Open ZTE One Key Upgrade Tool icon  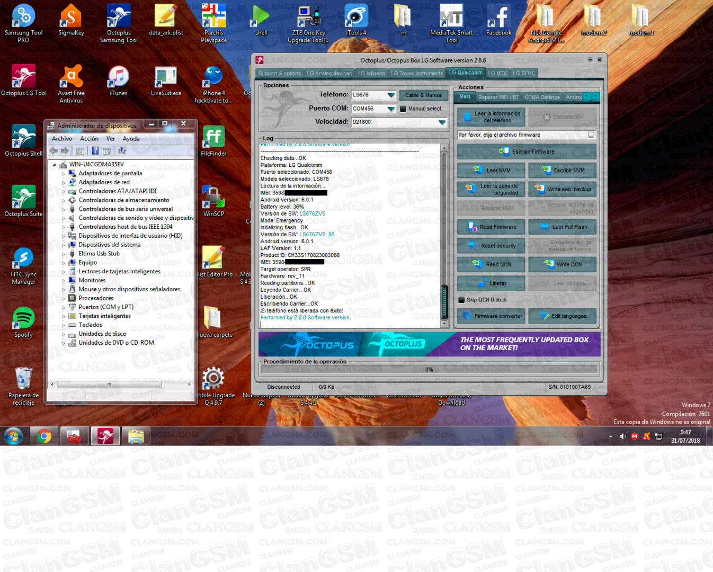tap(309, 23)
